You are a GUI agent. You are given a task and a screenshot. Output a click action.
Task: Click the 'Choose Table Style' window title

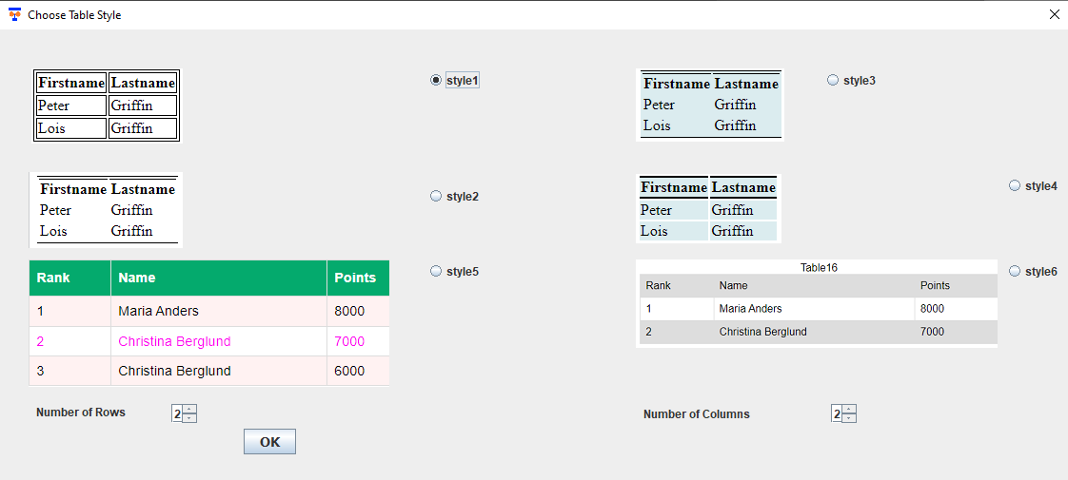click(74, 15)
